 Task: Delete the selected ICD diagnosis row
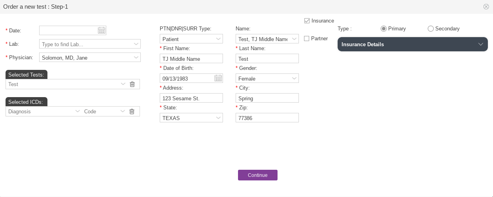132,111
